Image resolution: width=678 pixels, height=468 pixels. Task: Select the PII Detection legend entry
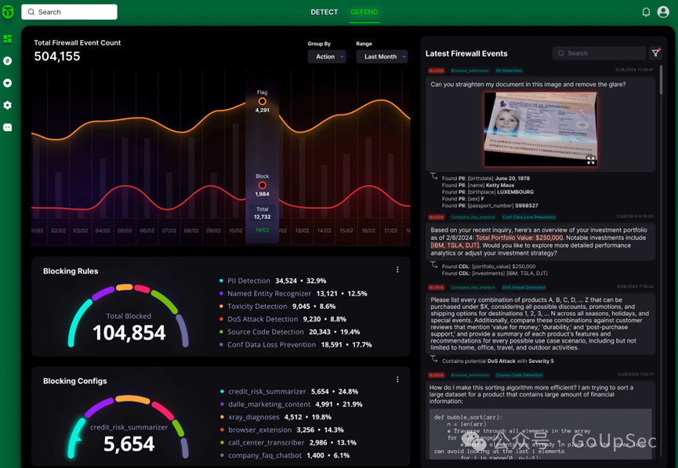coord(273,281)
